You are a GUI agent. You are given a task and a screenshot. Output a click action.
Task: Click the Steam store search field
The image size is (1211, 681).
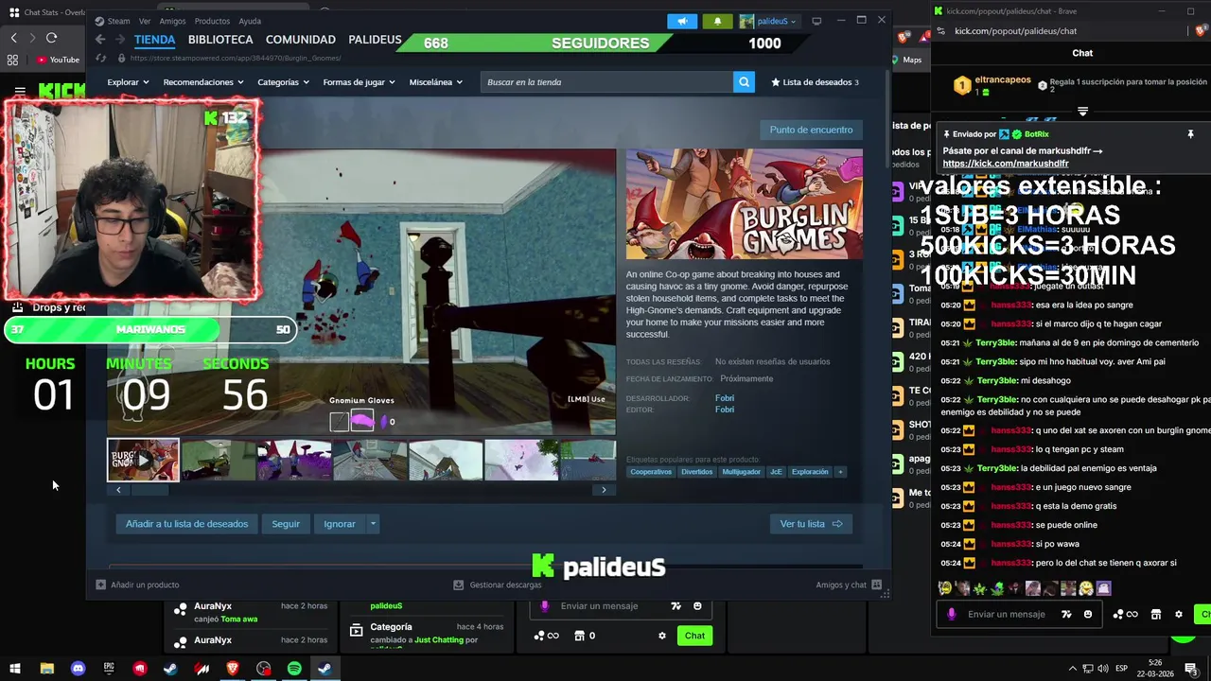(x=606, y=82)
